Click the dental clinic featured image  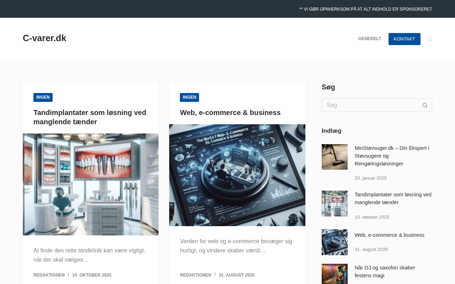coord(91,184)
